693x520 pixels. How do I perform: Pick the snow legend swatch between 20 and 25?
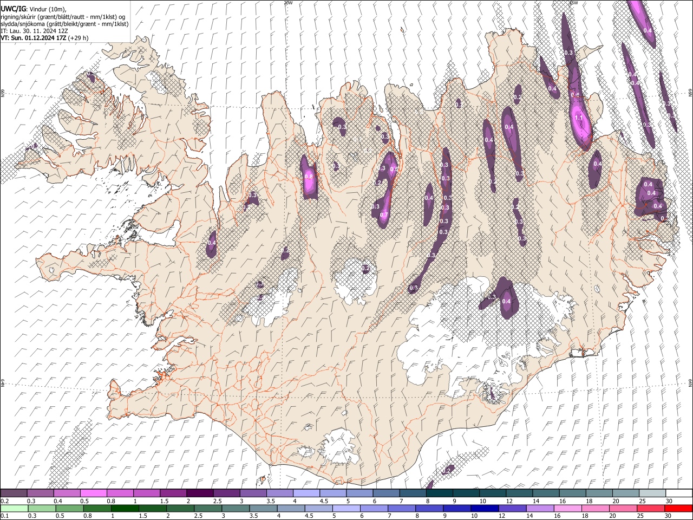pos(625,493)
